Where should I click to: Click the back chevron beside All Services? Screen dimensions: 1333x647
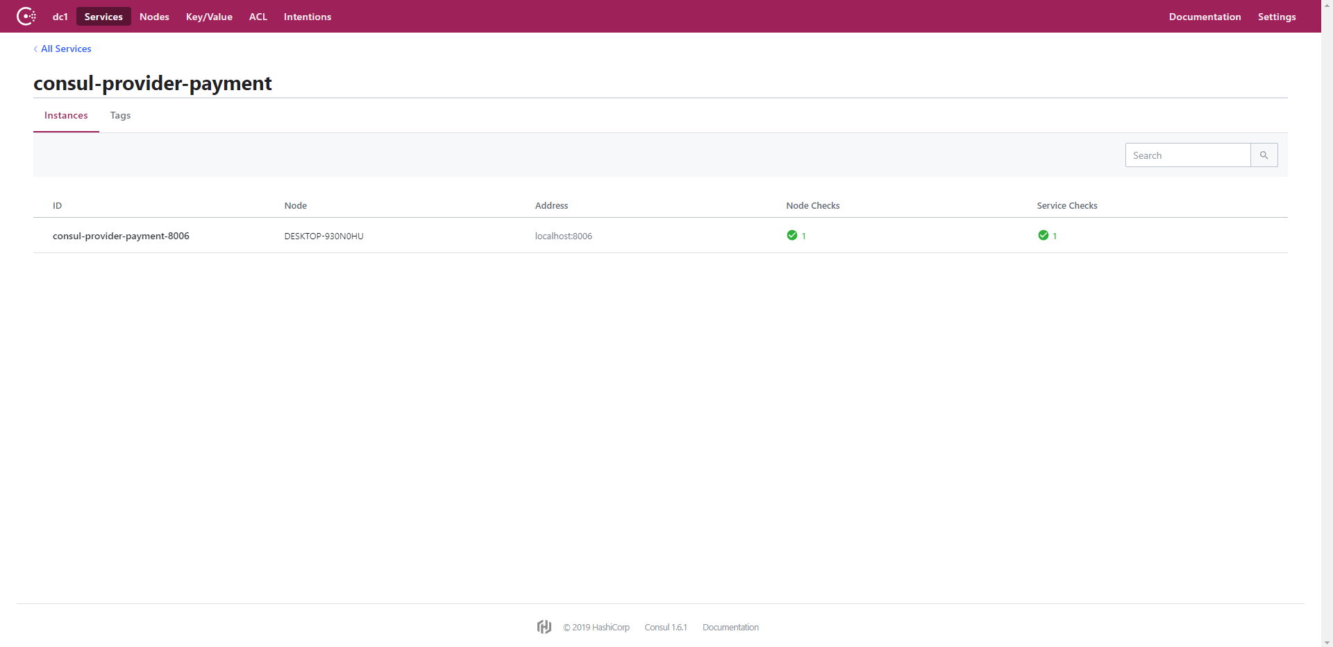35,49
